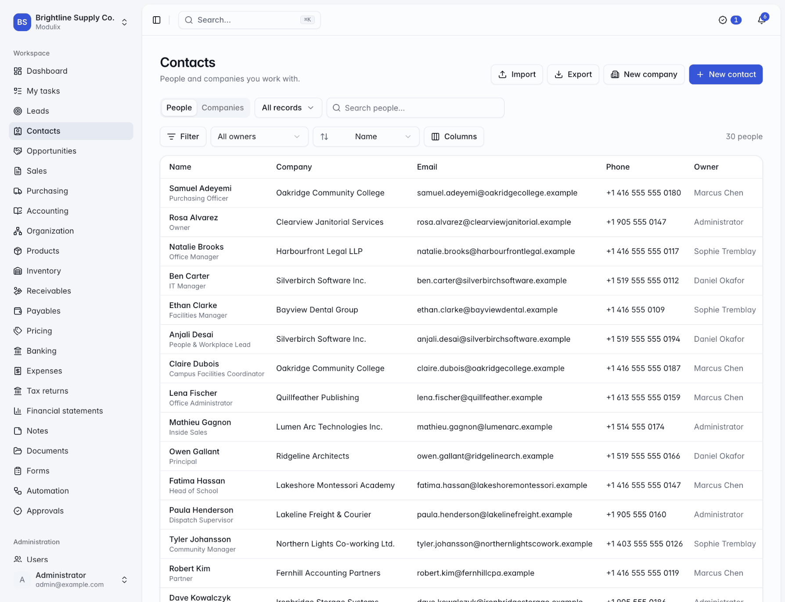
Task: Open the Columns chooser
Action: 454,136
